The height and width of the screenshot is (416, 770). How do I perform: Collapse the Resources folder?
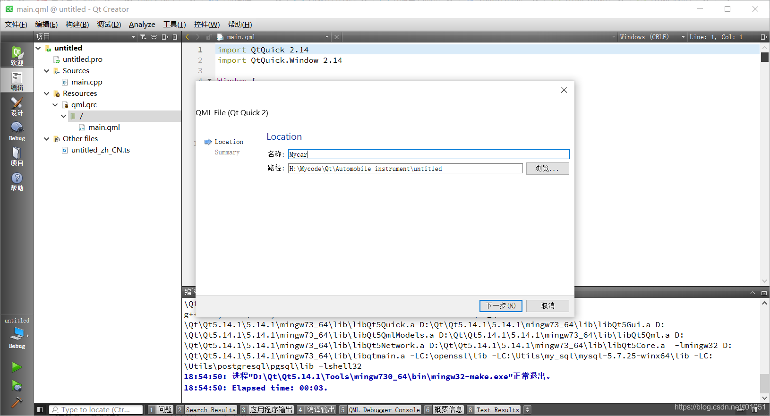[47, 93]
